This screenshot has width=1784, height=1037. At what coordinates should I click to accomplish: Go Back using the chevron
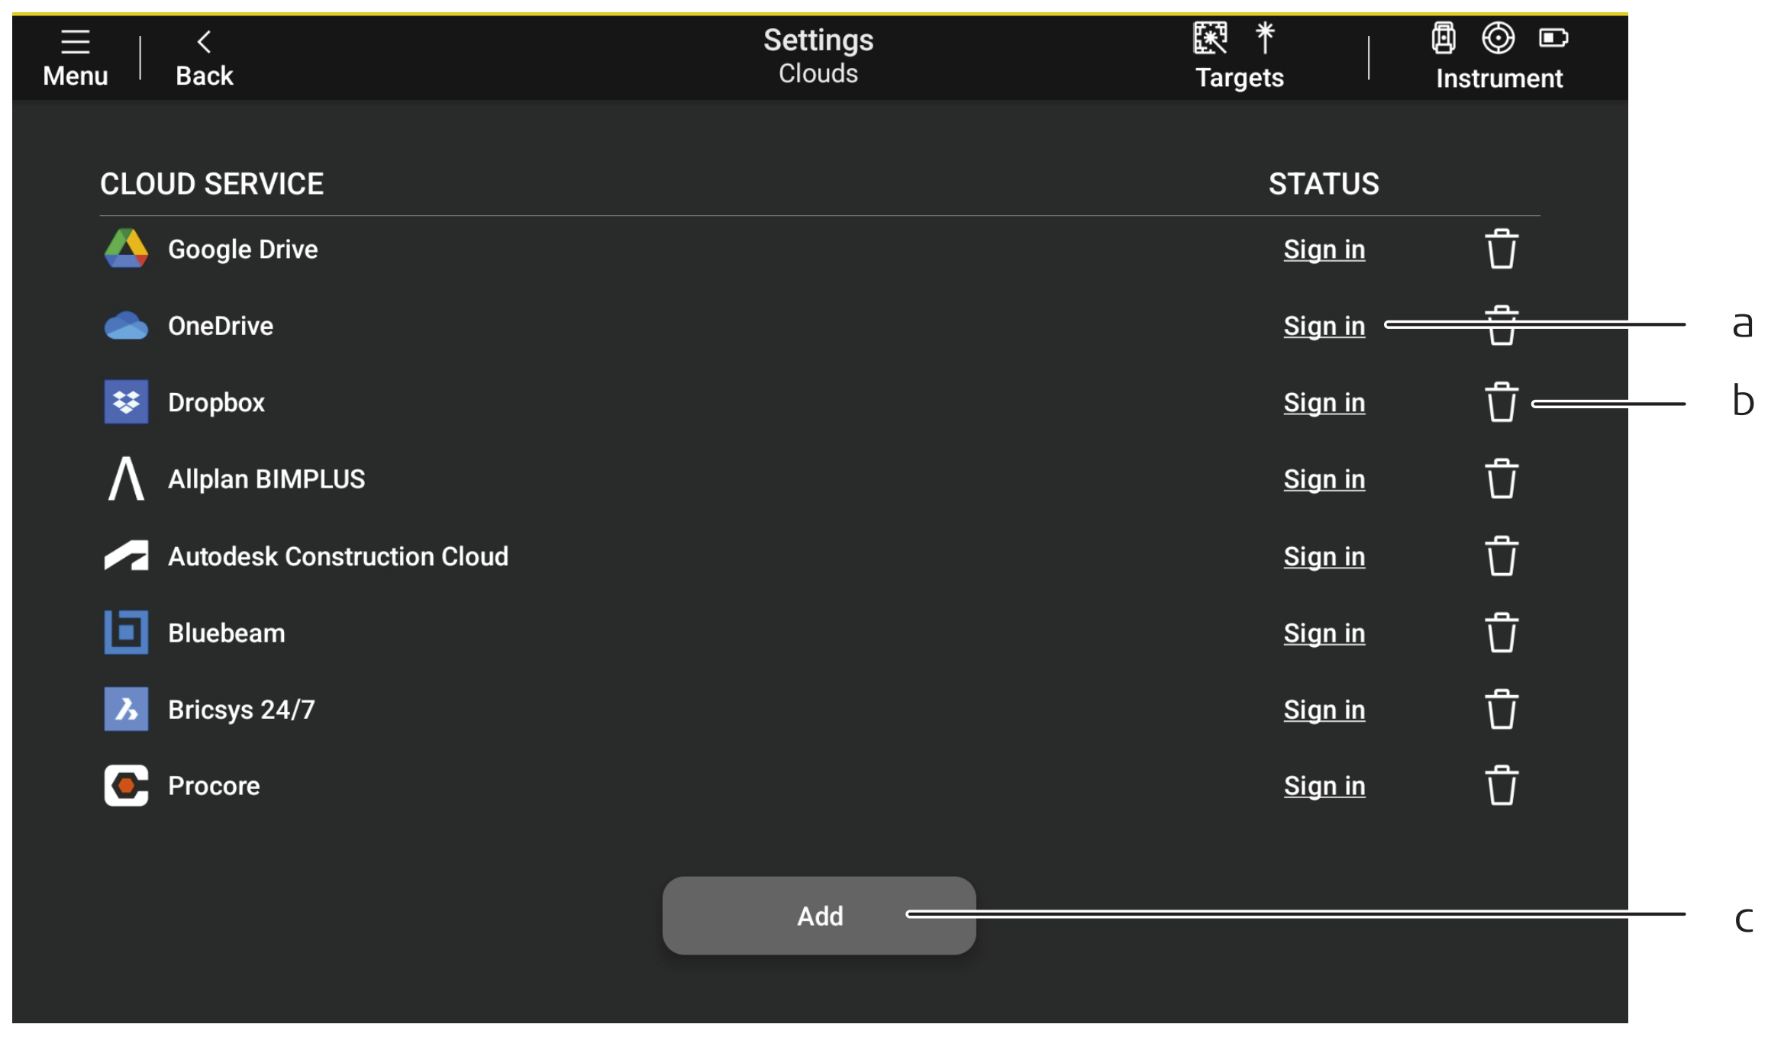pos(204,56)
